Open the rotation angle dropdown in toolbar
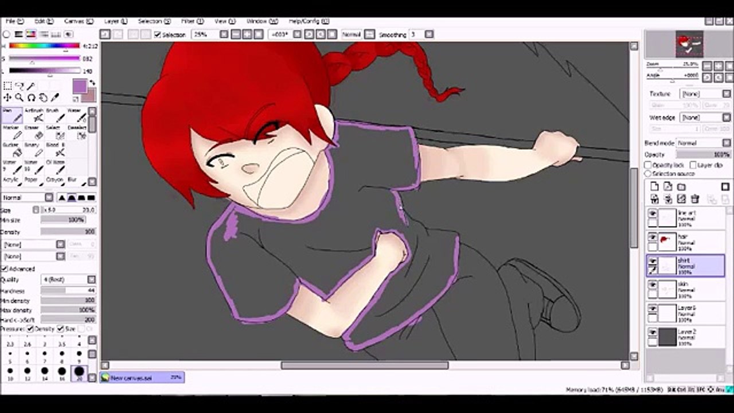 (x=297, y=34)
